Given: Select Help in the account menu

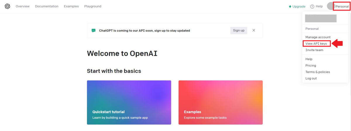Looking at the screenshot, I should point(309,59).
